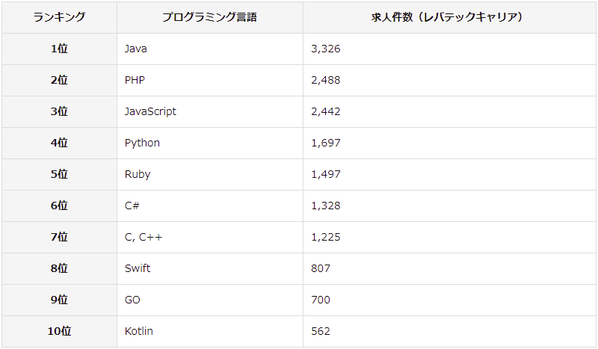Click the 4位 ranking cell
Image resolution: width=598 pixels, height=349 pixels.
pos(59,143)
